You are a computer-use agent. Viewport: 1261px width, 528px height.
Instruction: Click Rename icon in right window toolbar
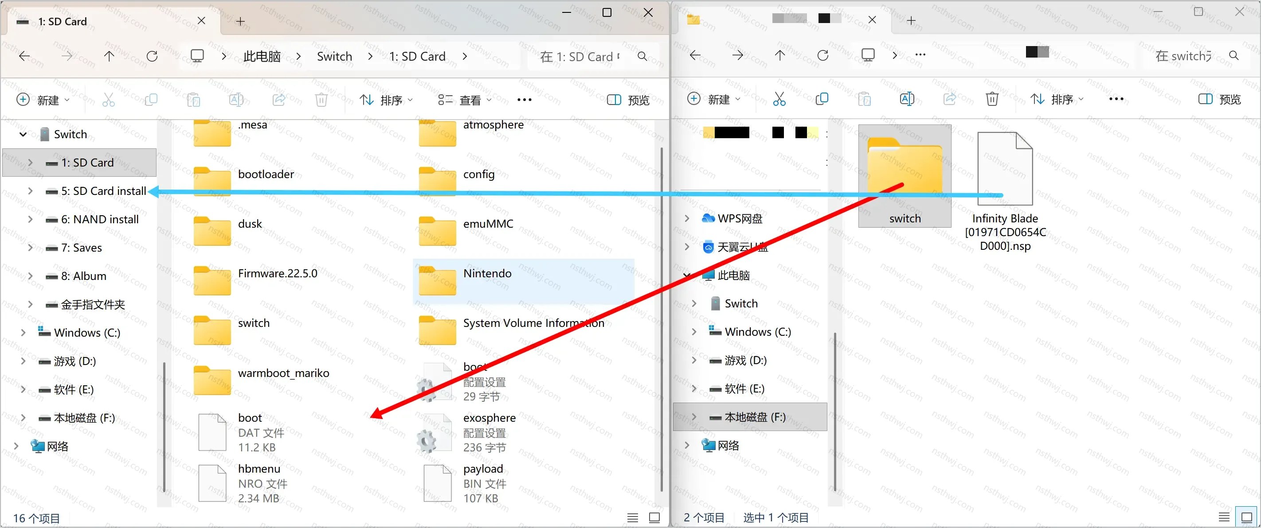(907, 99)
